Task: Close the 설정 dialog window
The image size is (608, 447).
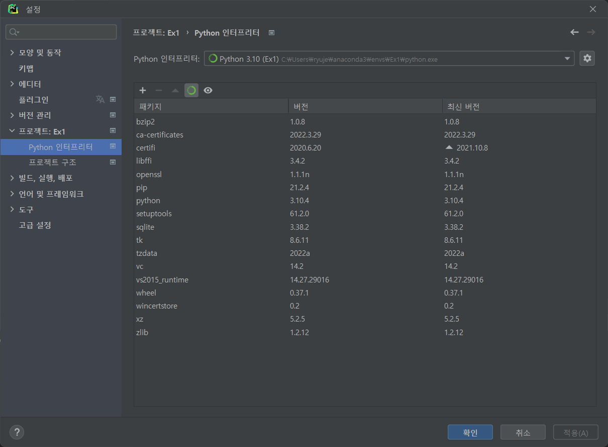Action: [593, 9]
